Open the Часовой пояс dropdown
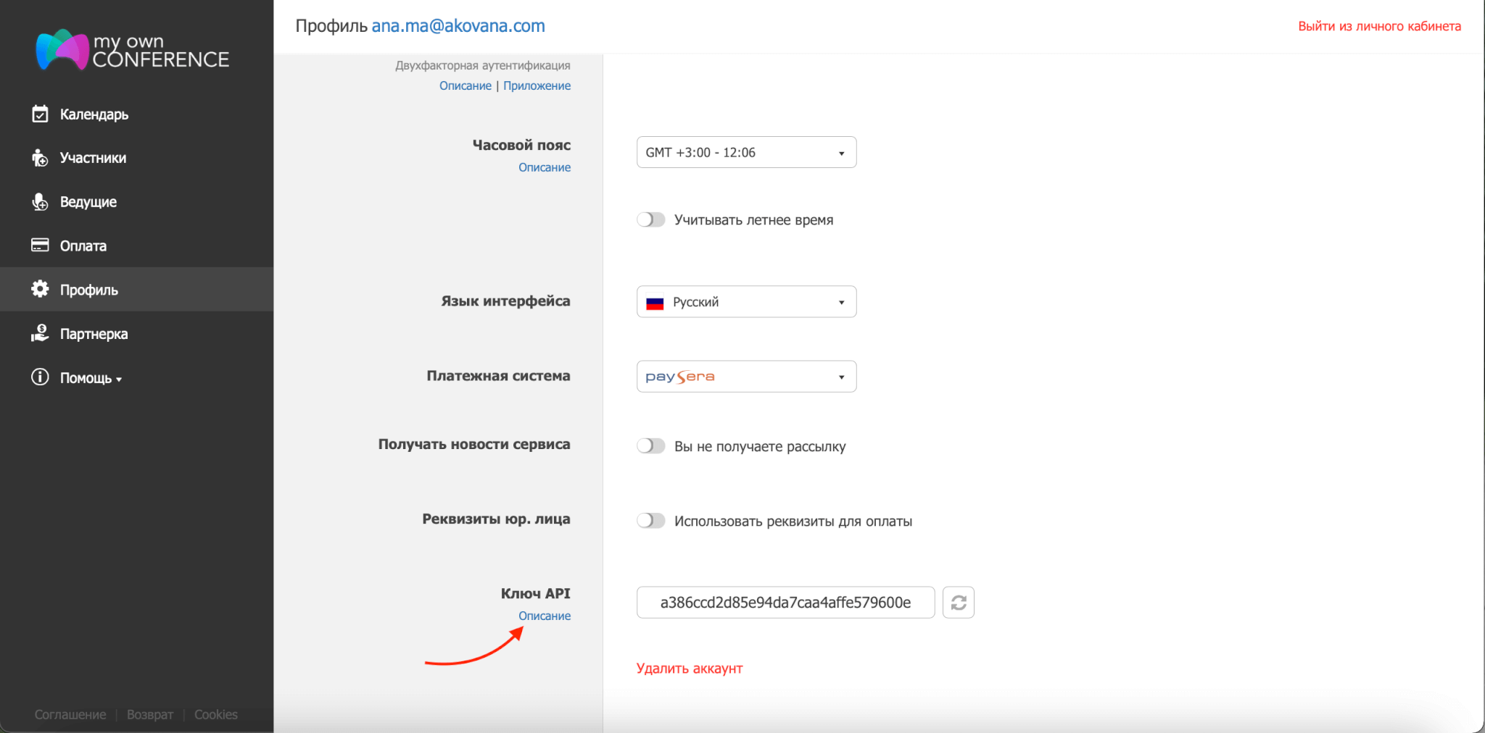Viewport: 1485px width, 733px height. [x=746, y=152]
